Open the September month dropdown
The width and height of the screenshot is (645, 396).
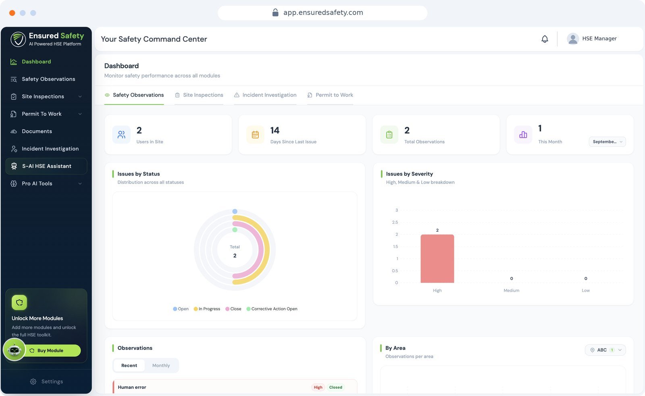pos(607,142)
